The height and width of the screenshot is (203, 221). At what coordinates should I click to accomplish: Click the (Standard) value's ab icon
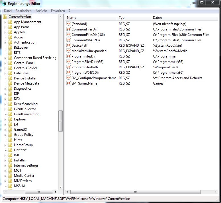(x=69, y=24)
